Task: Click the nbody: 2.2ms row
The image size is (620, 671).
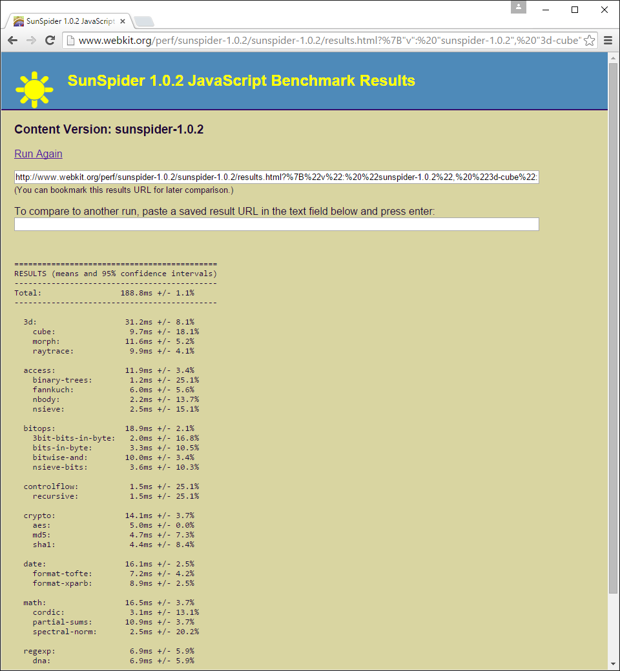Action: tap(116, 399)
